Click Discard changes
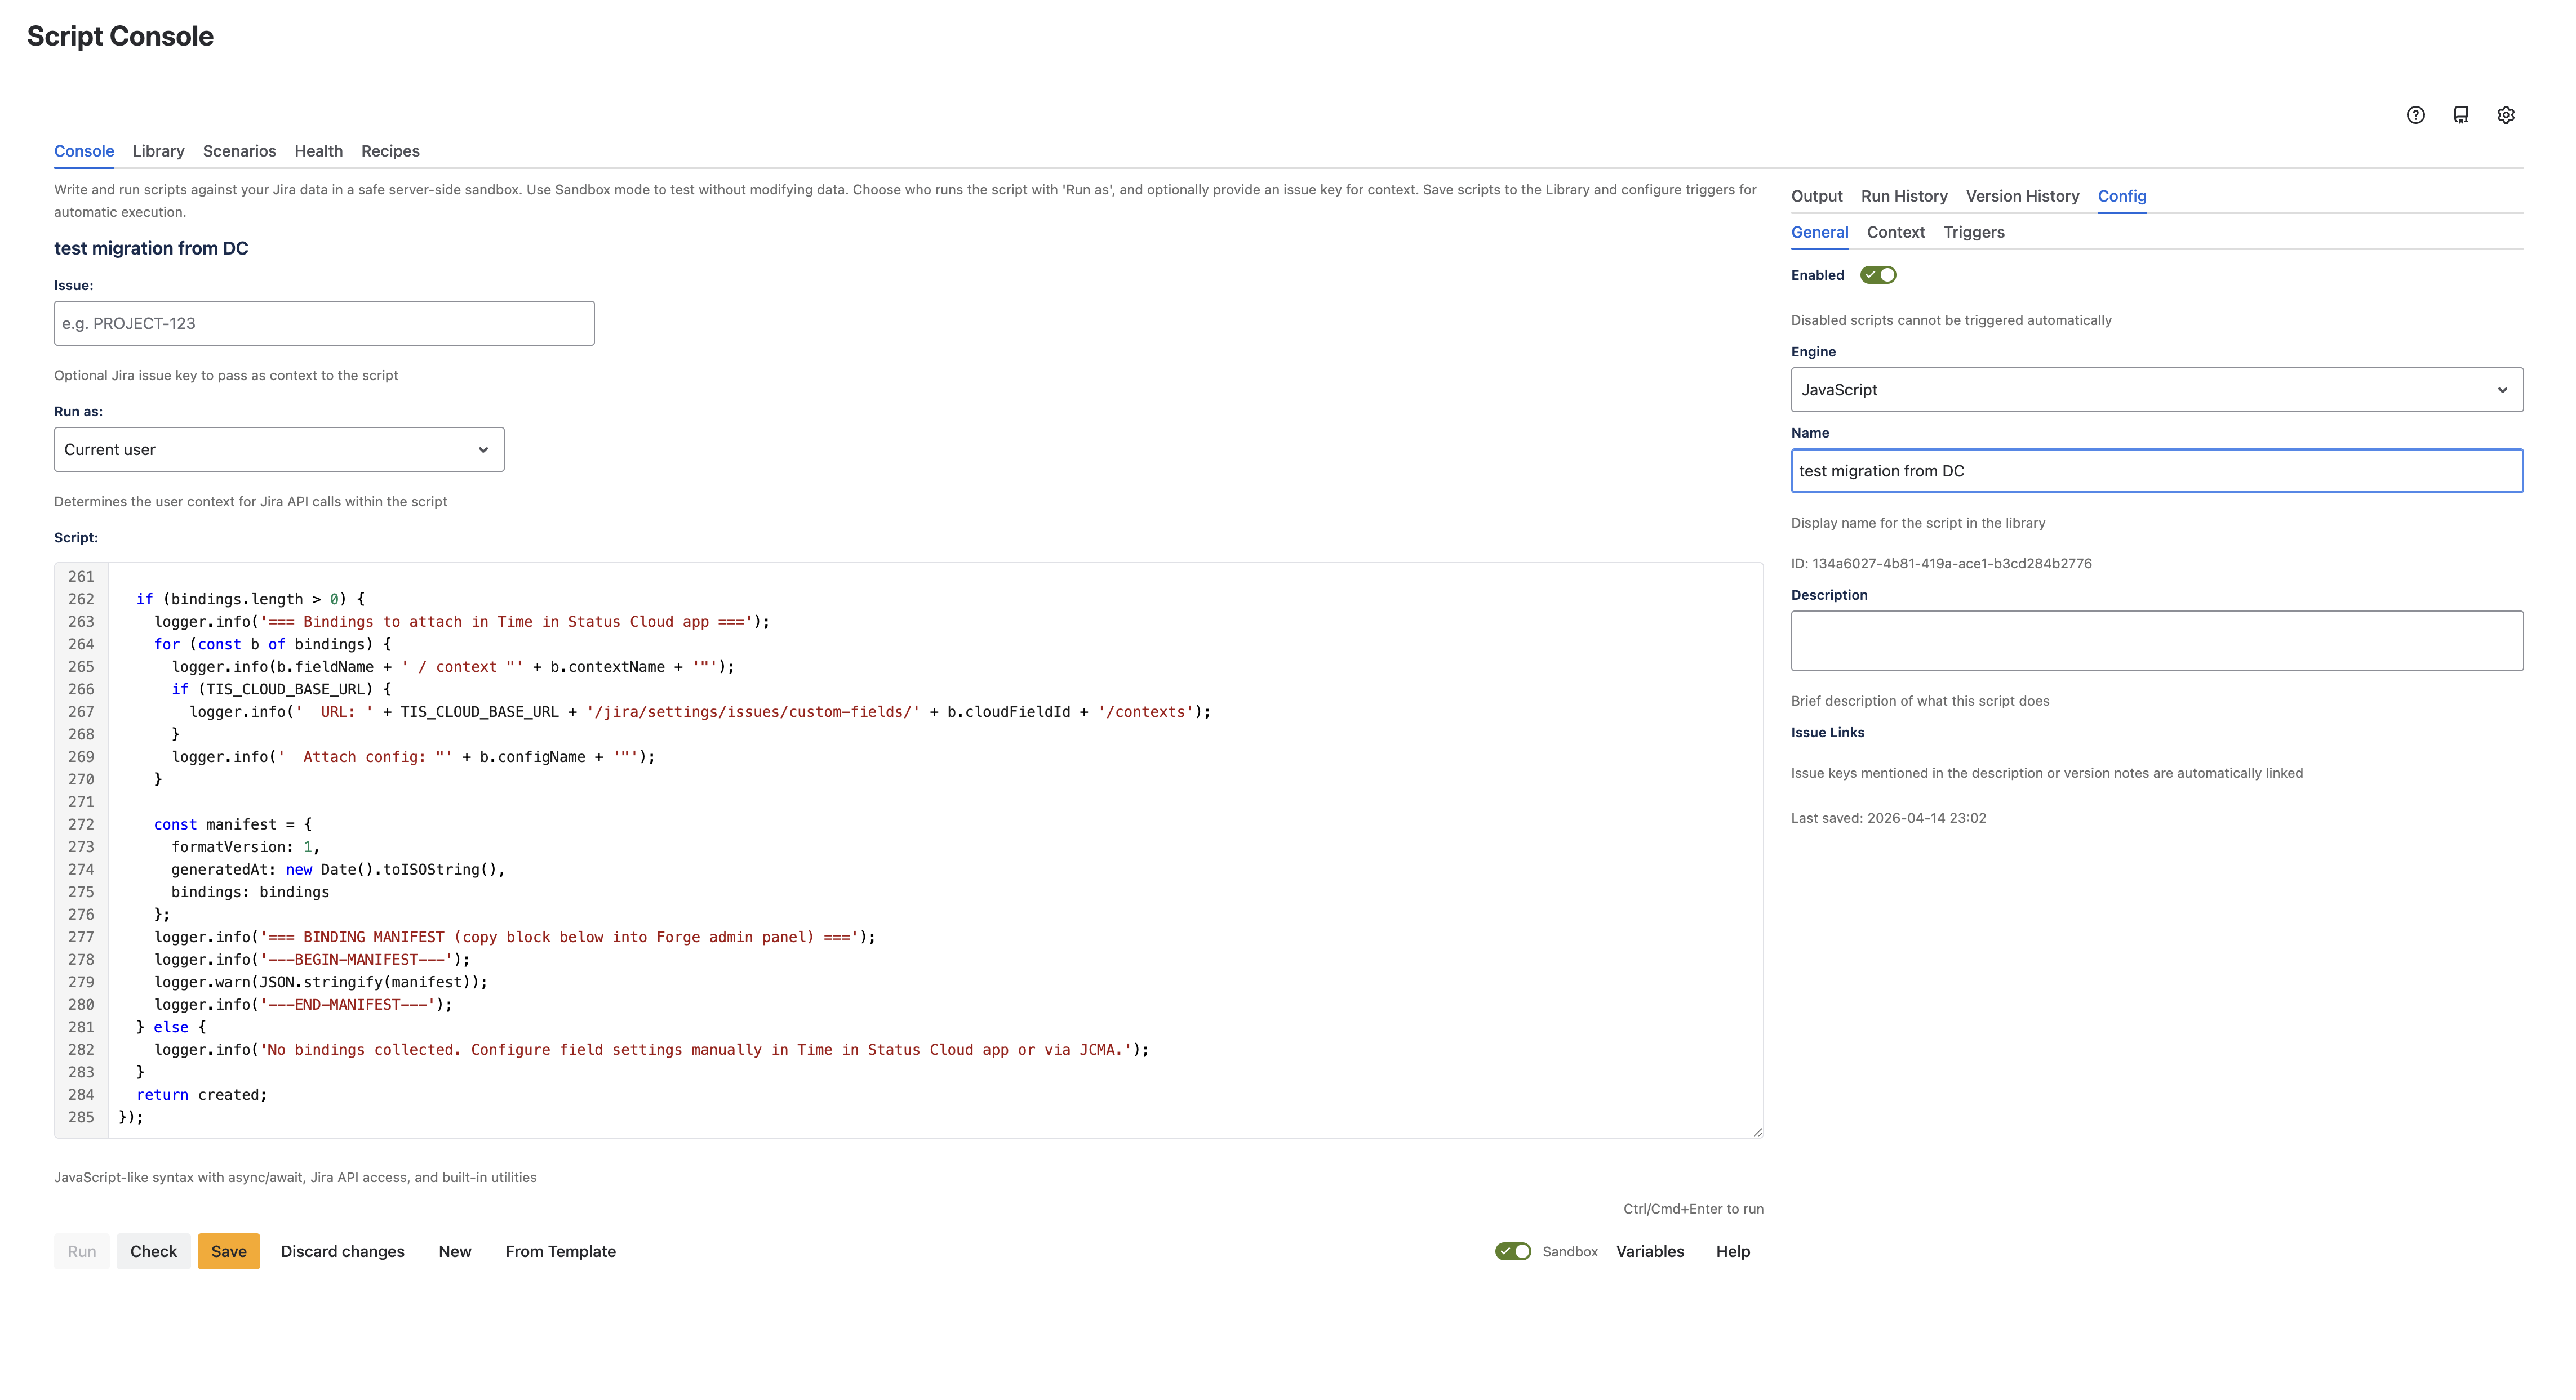Viewport: 2576px width, 1400px height. (342, 1251)
